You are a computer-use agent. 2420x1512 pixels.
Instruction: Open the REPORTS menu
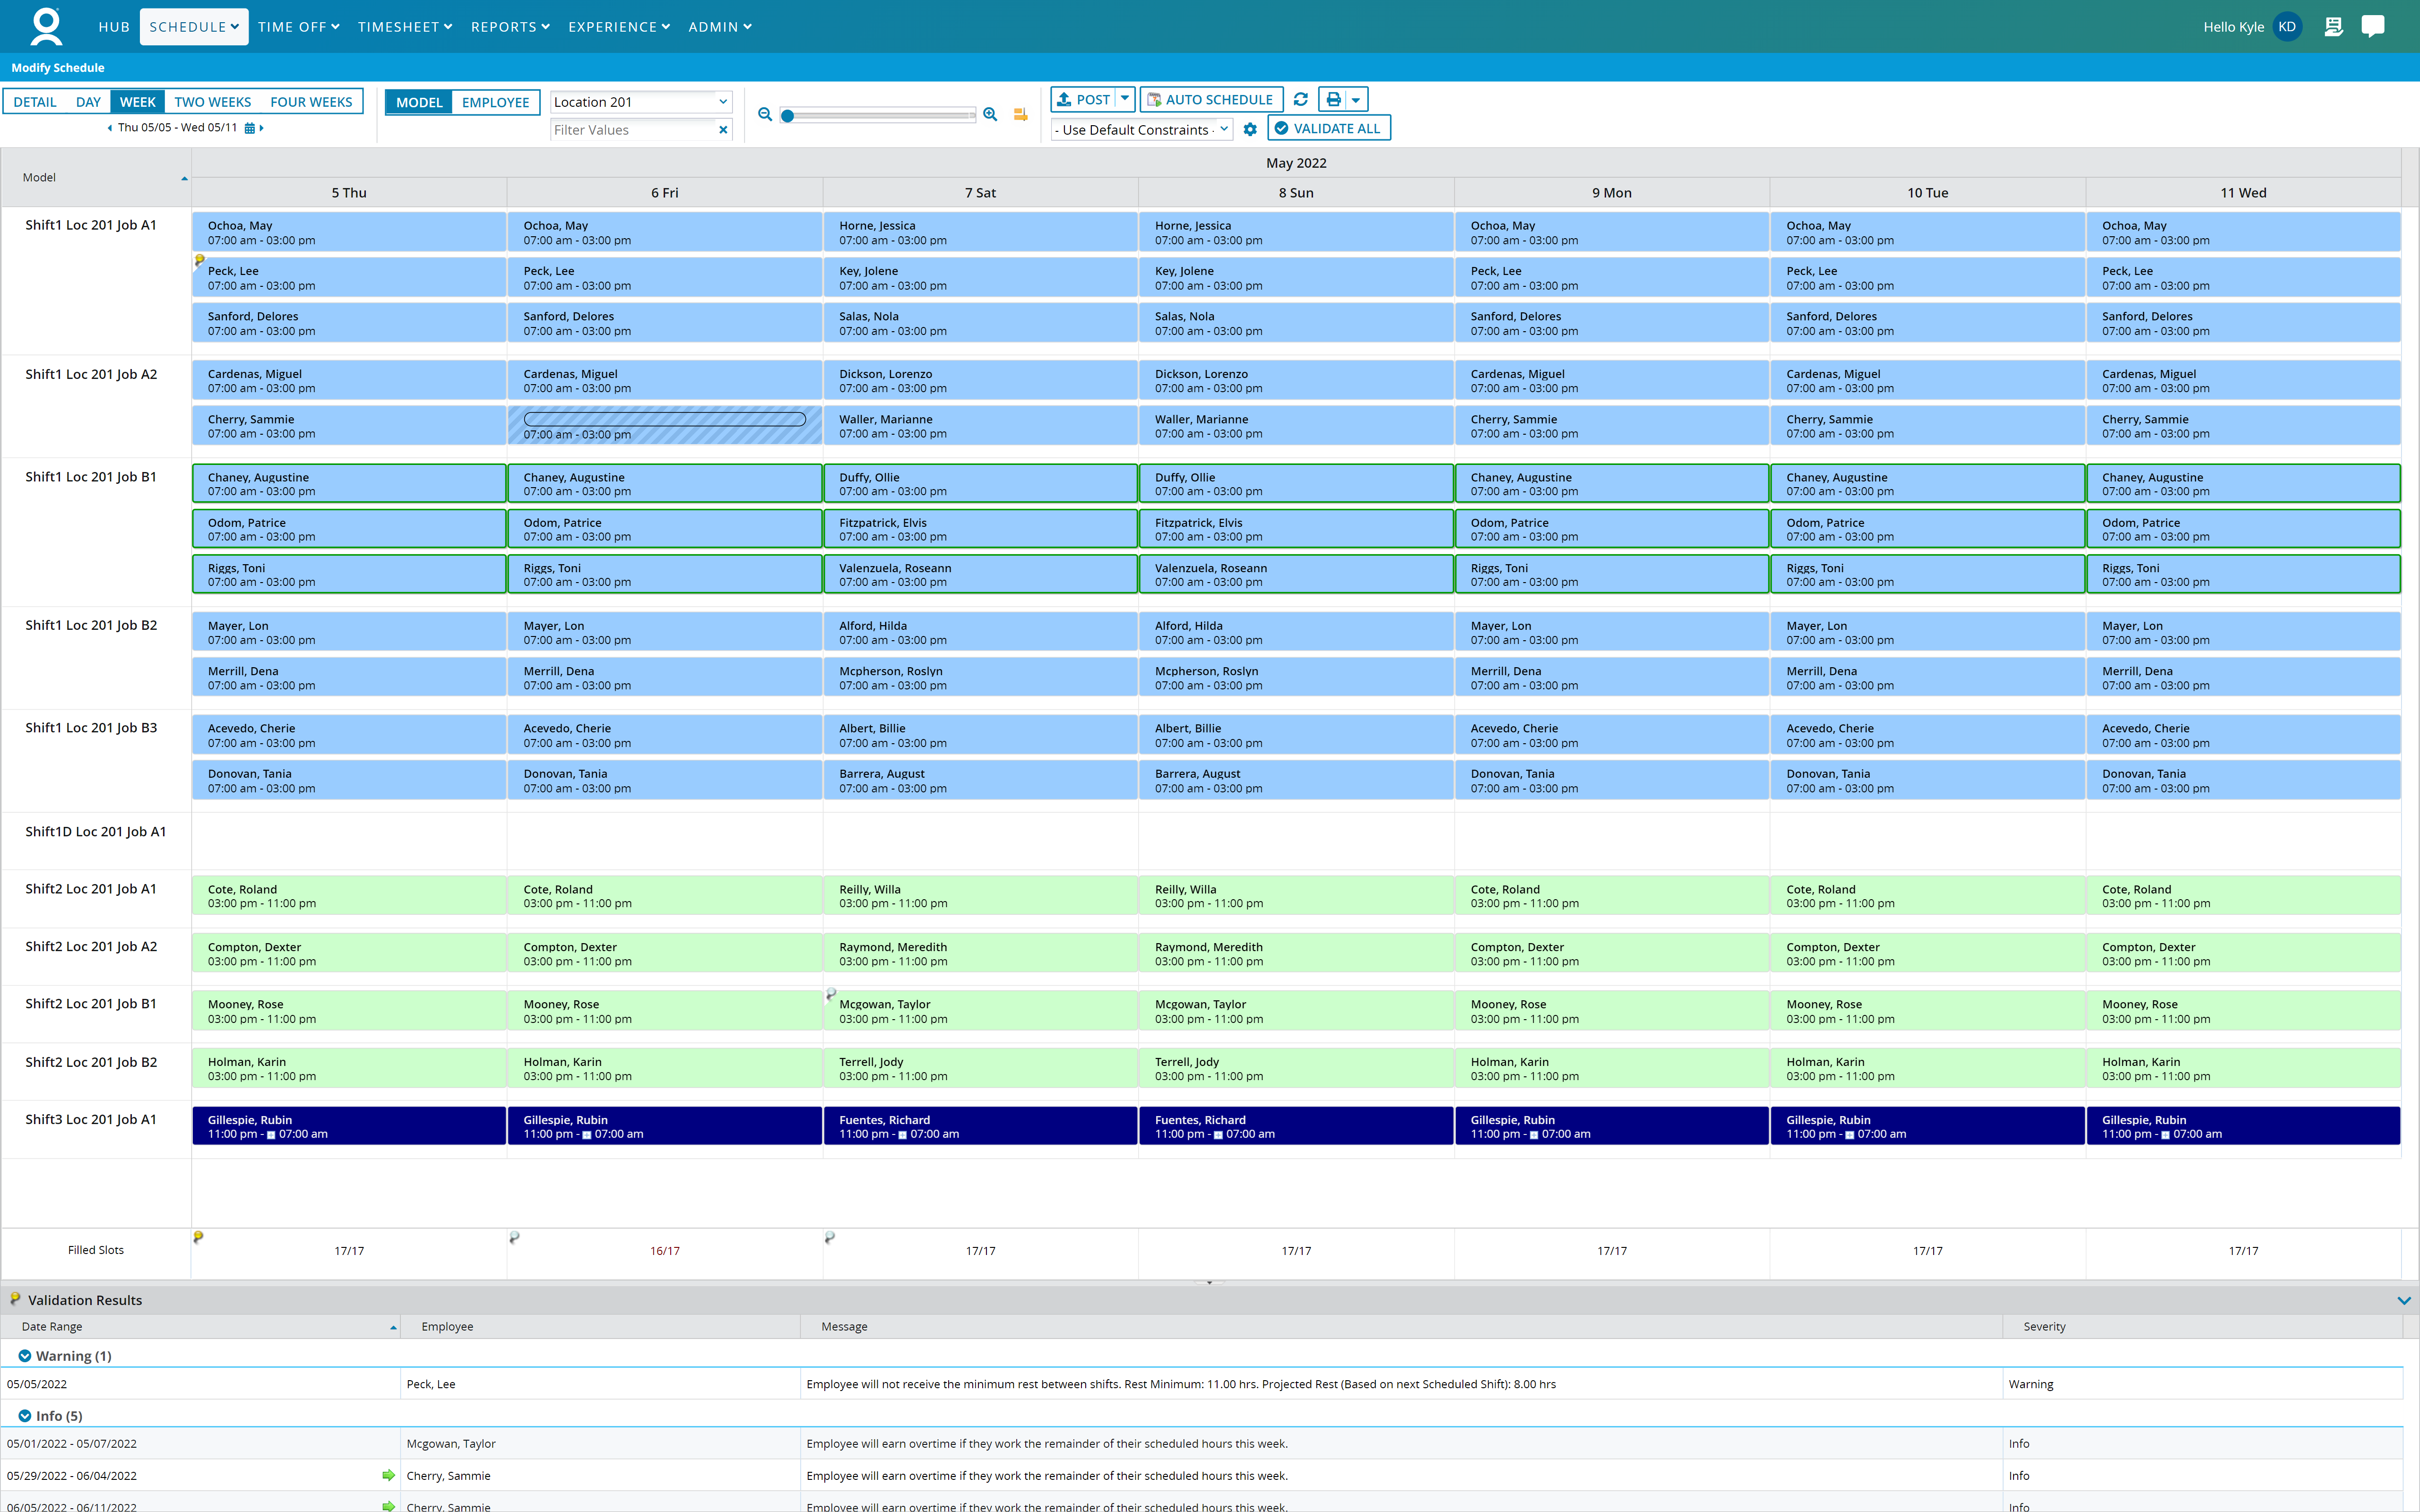(510, 27)
